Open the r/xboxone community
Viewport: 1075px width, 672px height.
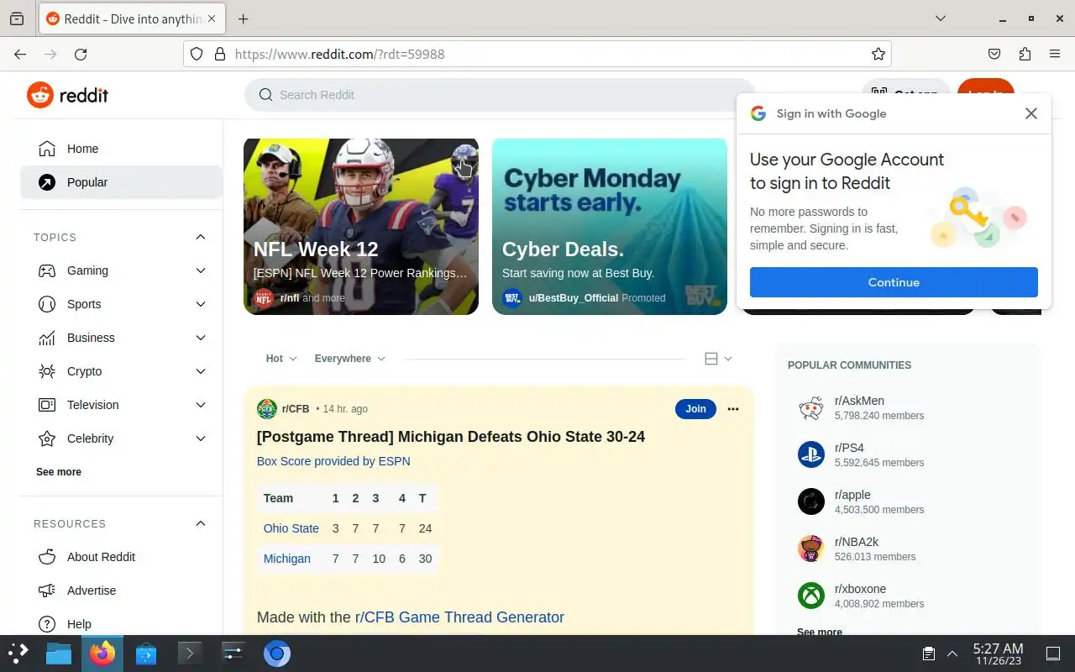pyautogui.click(x=907, y=596)
